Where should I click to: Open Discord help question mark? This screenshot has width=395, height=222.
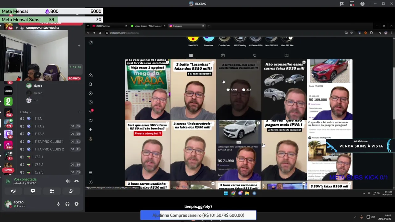363,4
